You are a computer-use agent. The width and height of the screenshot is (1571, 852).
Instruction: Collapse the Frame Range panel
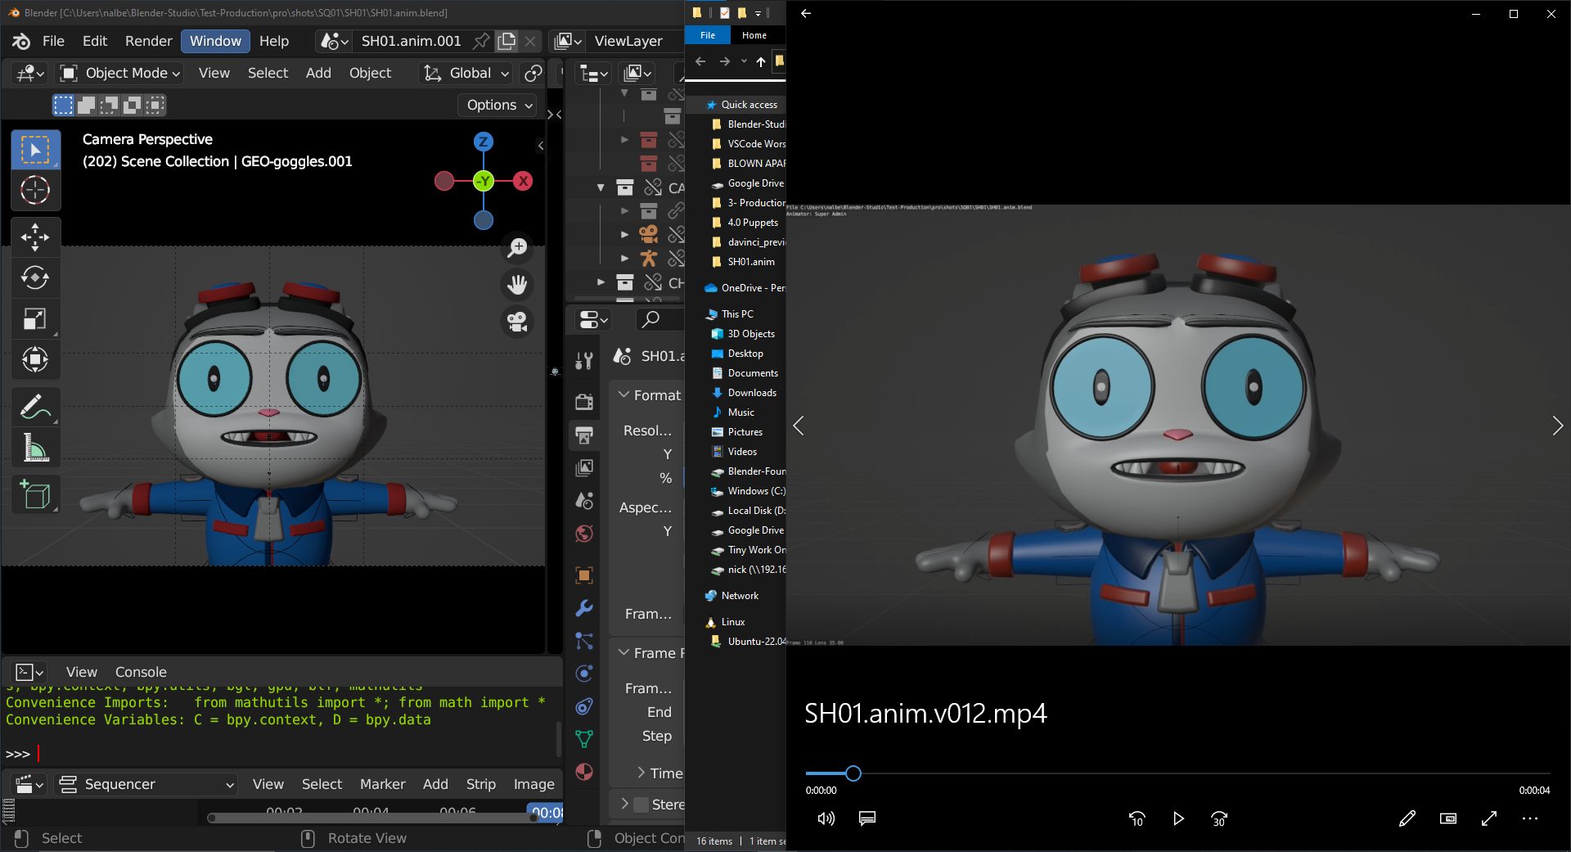point(624,652)
